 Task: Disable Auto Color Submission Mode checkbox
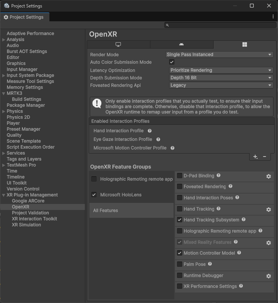172,62
